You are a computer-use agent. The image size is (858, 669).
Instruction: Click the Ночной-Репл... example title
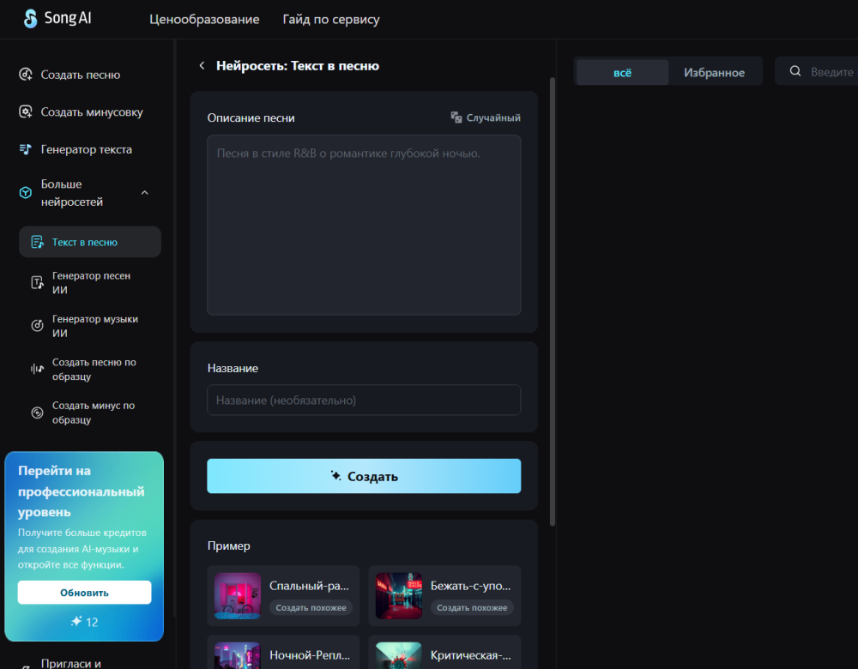[310, 654]
